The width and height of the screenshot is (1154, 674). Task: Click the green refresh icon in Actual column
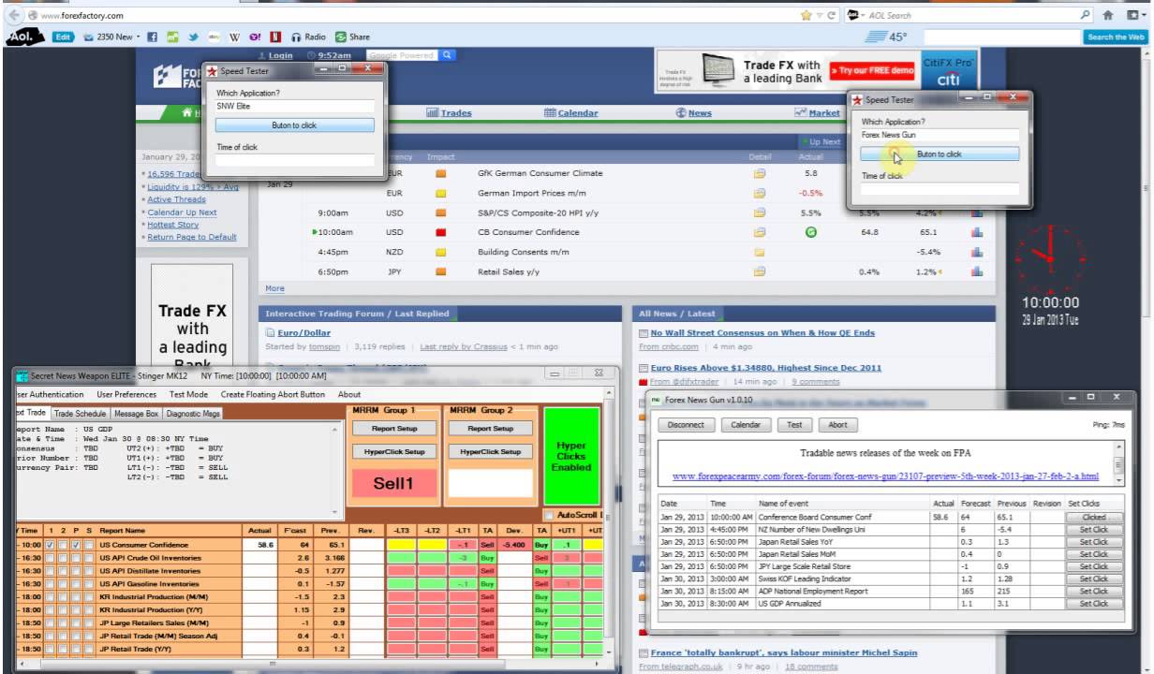pos(811,232)
